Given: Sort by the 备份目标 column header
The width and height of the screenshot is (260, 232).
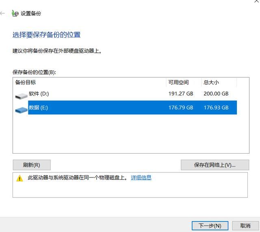Looking at the screenshot, I should [90, 82].
